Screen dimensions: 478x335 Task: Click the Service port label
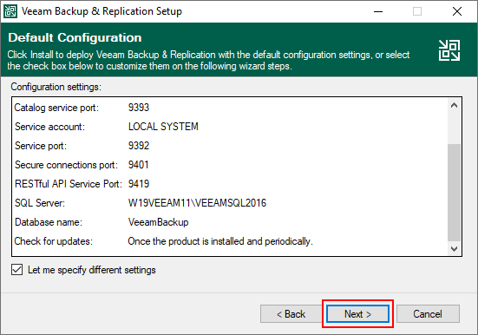coord(41,146)
